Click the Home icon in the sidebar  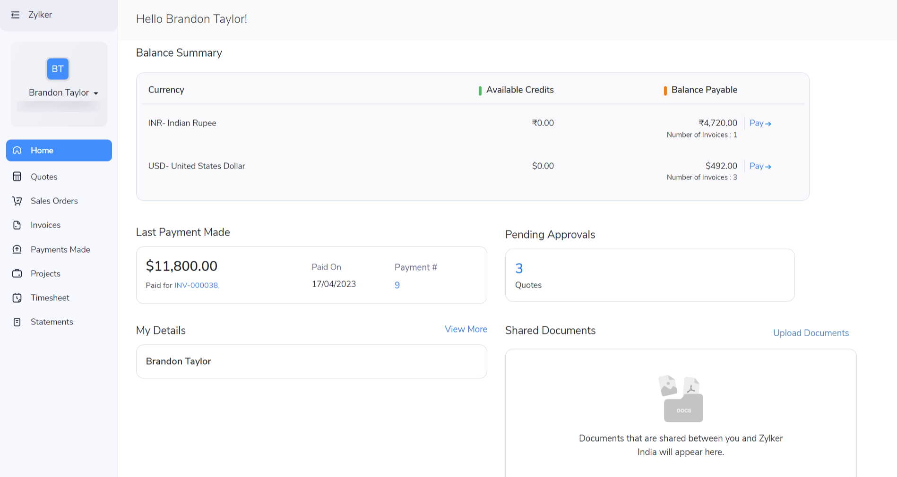click(x=17, y=150)
